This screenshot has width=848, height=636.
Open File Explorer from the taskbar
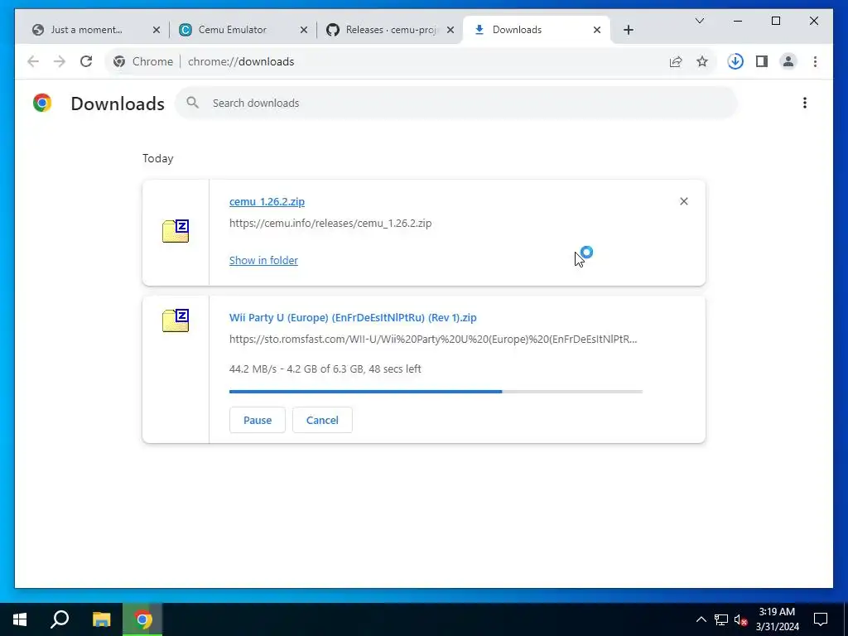pos(101,619)
